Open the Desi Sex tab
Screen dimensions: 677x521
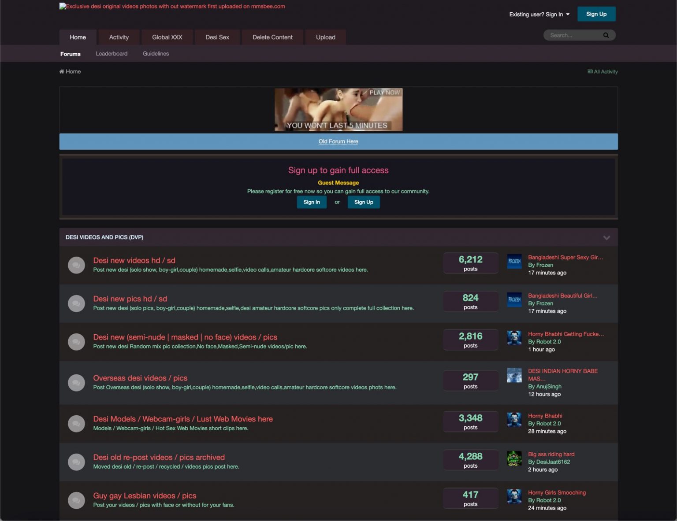point(217,37)
